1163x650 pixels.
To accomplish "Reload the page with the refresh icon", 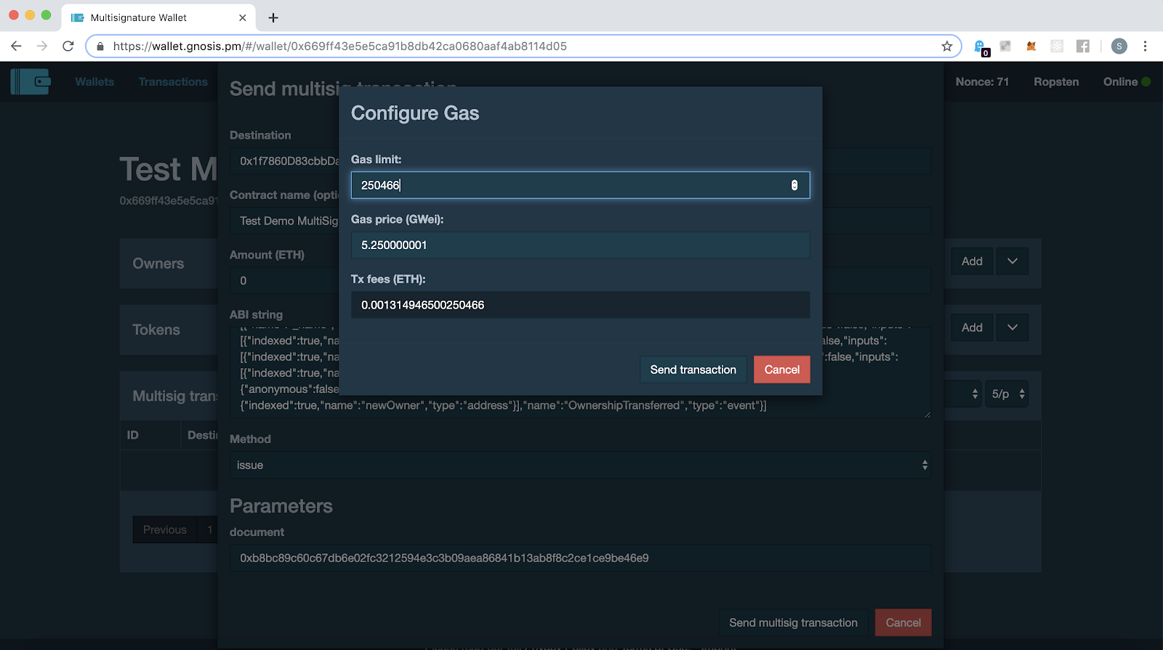I will point(68,46).
